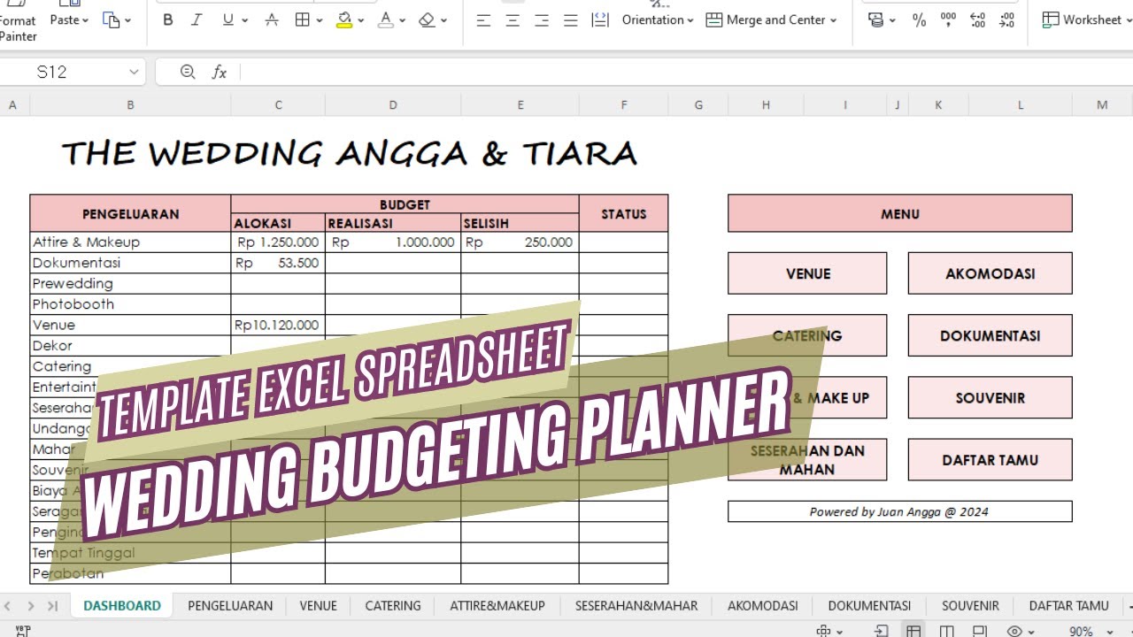The width and height of the screenshot is (1133, 637).
Task: Expand the underline style dropdown arrow
Action: point(244,20)
